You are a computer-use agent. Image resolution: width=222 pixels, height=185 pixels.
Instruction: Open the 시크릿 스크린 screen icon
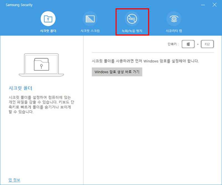(90, 19)
